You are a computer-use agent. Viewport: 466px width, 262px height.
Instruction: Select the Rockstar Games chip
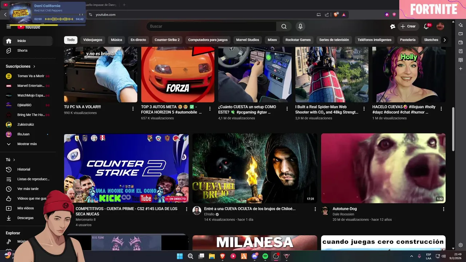[298, 40]
